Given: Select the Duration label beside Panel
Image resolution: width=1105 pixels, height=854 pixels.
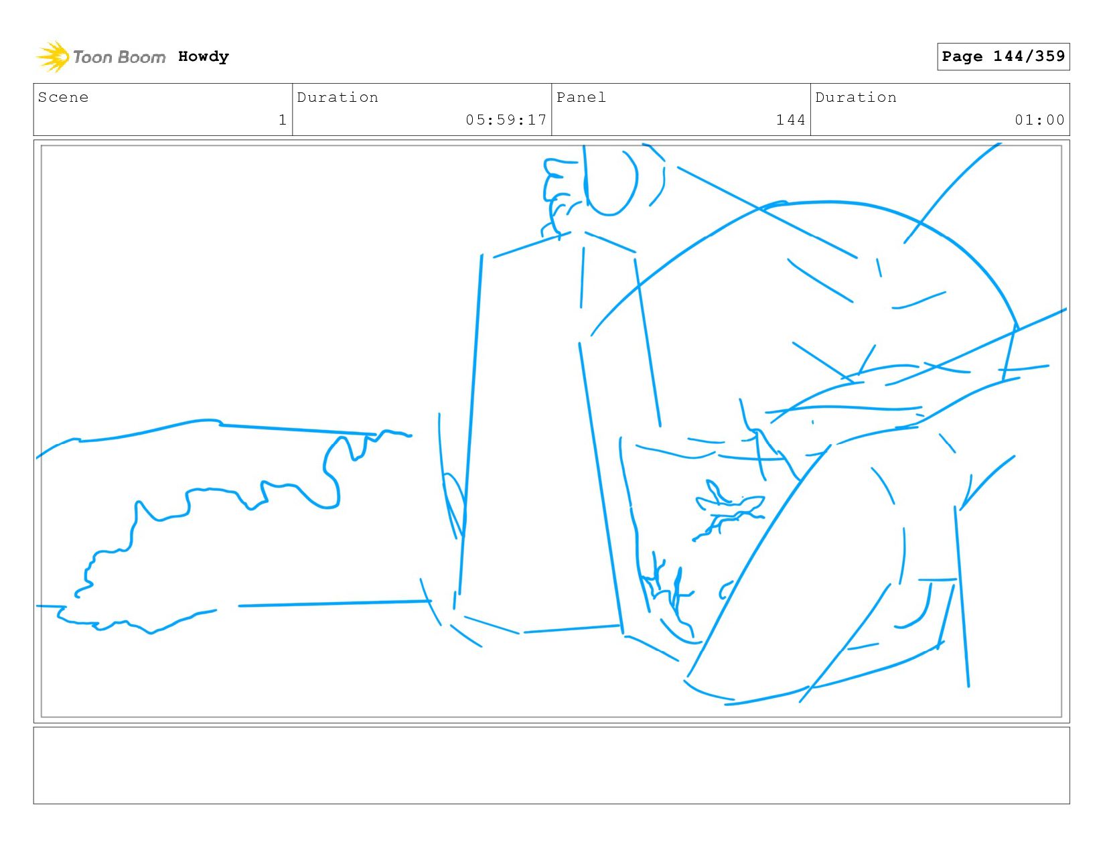Looking at the screenshot, I should coord(856,97).
